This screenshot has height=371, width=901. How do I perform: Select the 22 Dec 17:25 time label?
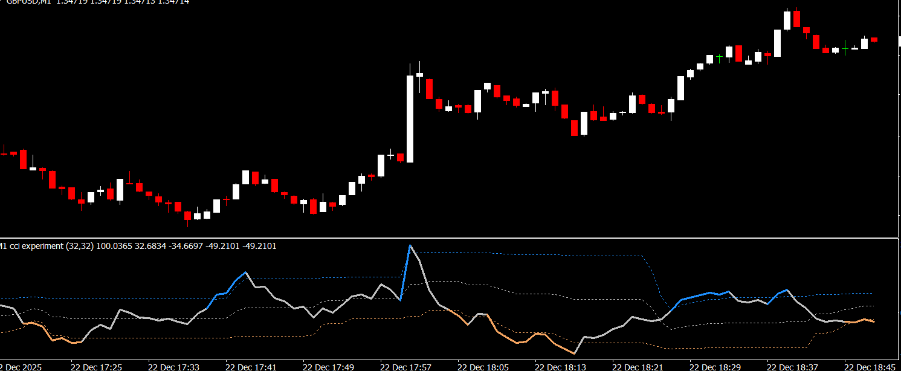tap(97, 366)
